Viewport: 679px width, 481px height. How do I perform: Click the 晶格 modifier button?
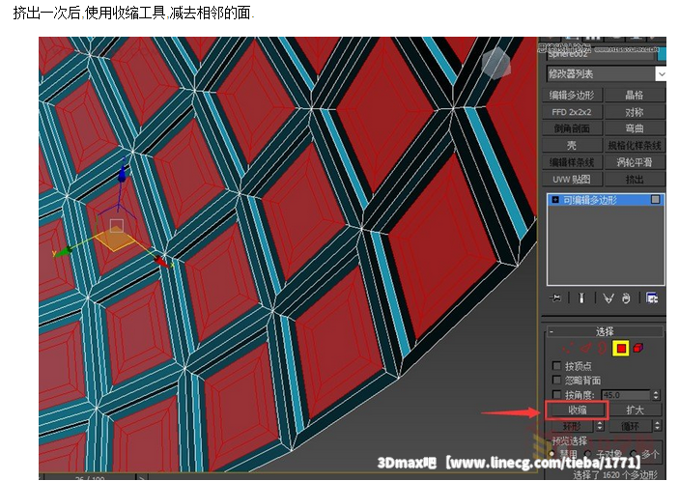(635, 95)
